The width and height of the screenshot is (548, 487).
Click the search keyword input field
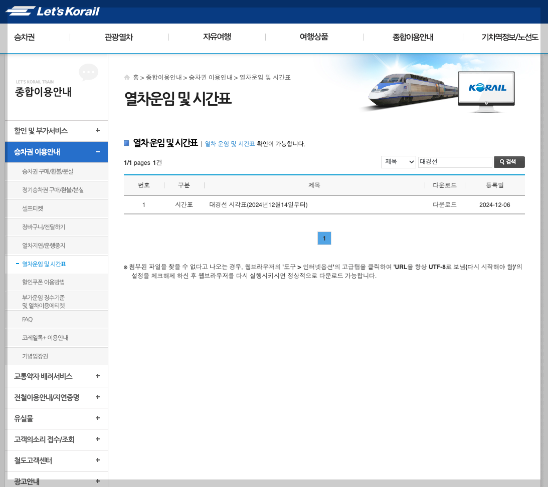[x=454, y=162]
